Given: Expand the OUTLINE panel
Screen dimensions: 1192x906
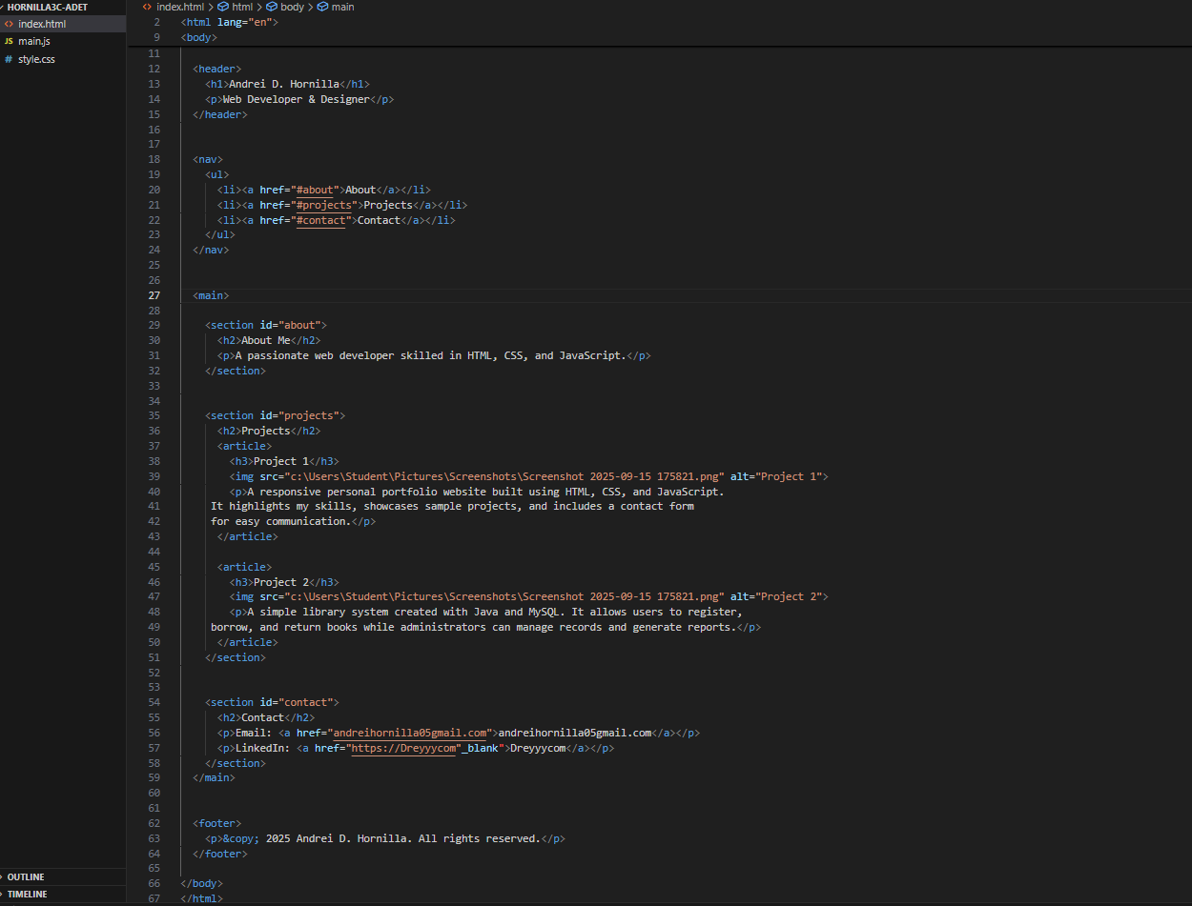Looking at the screenshot, I should [26, 876].
